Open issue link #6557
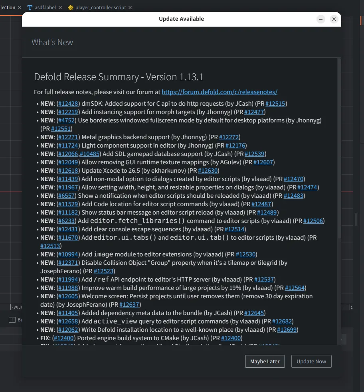The width and height of the screenshot is (364, 392). point(66,196)
